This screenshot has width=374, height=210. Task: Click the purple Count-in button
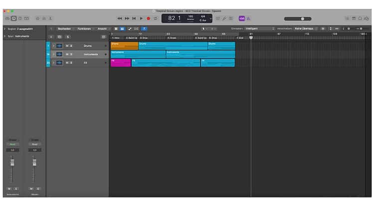coord(241,18)
